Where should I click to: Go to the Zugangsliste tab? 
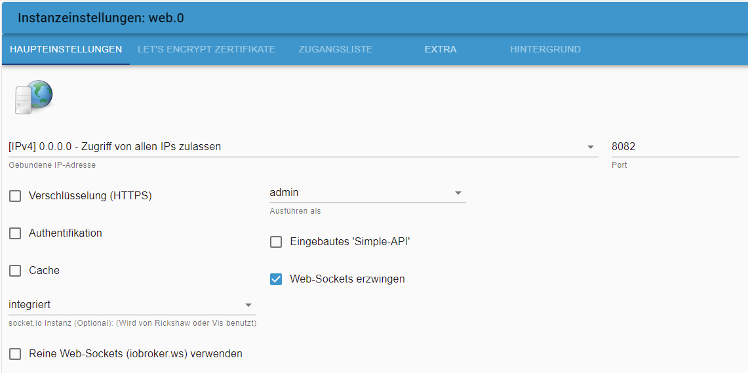[335, 49]
